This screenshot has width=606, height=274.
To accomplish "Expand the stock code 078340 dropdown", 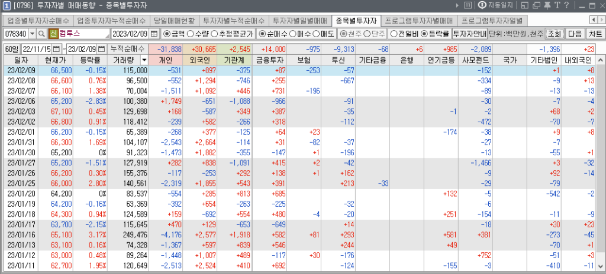I will [x=32, y=34].
